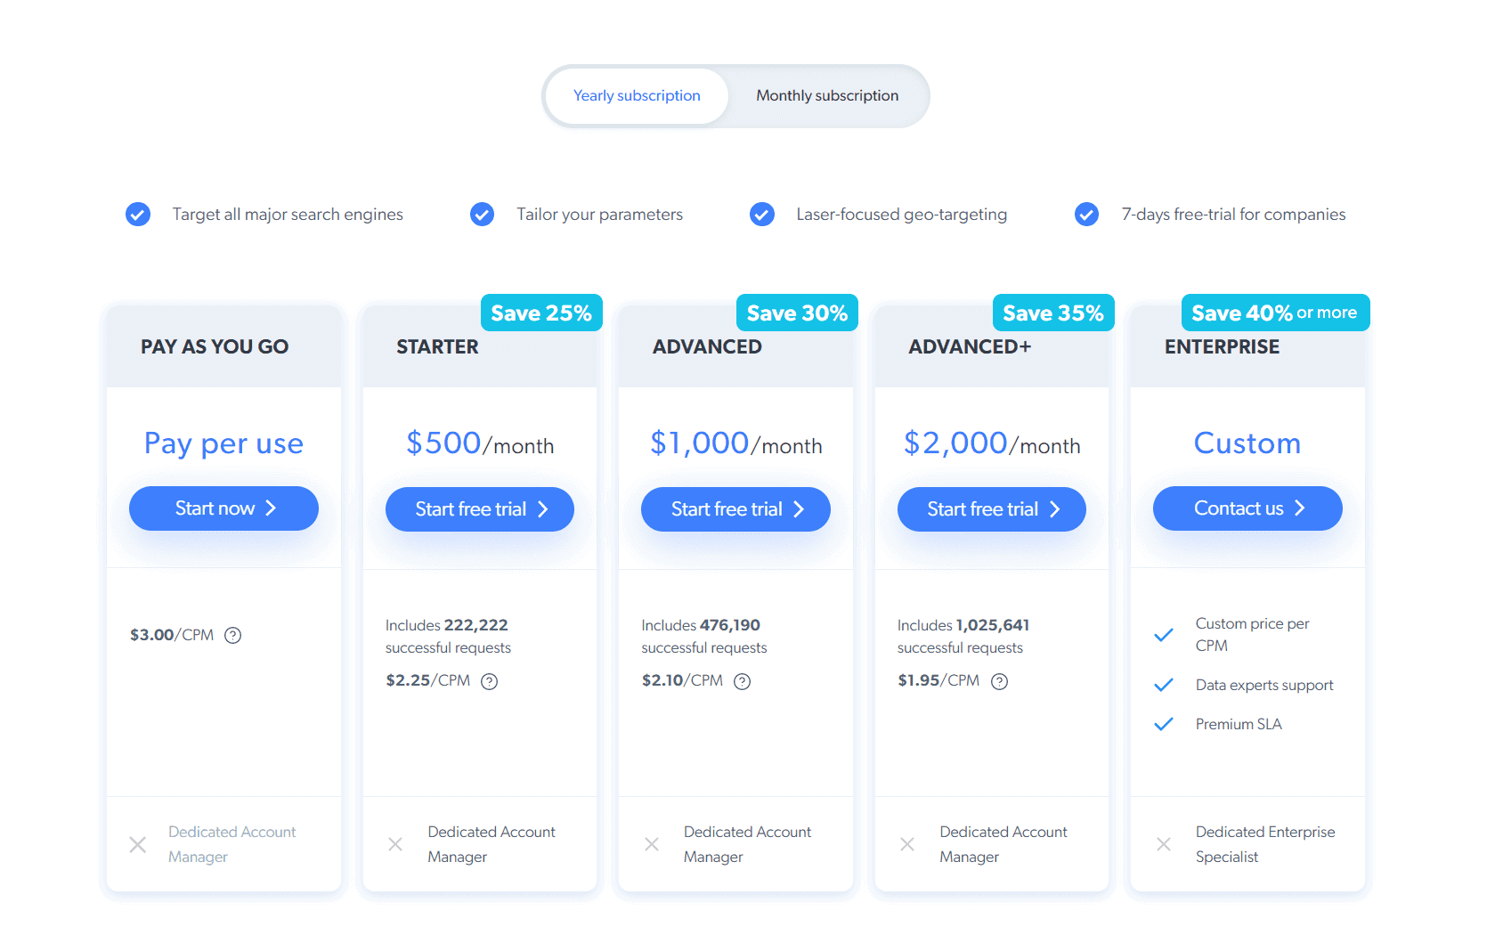Viewport: 1495px width, 943px height.
Task: Click help icon next to $3.00/CPM
Action: click(x=233, y=635)
